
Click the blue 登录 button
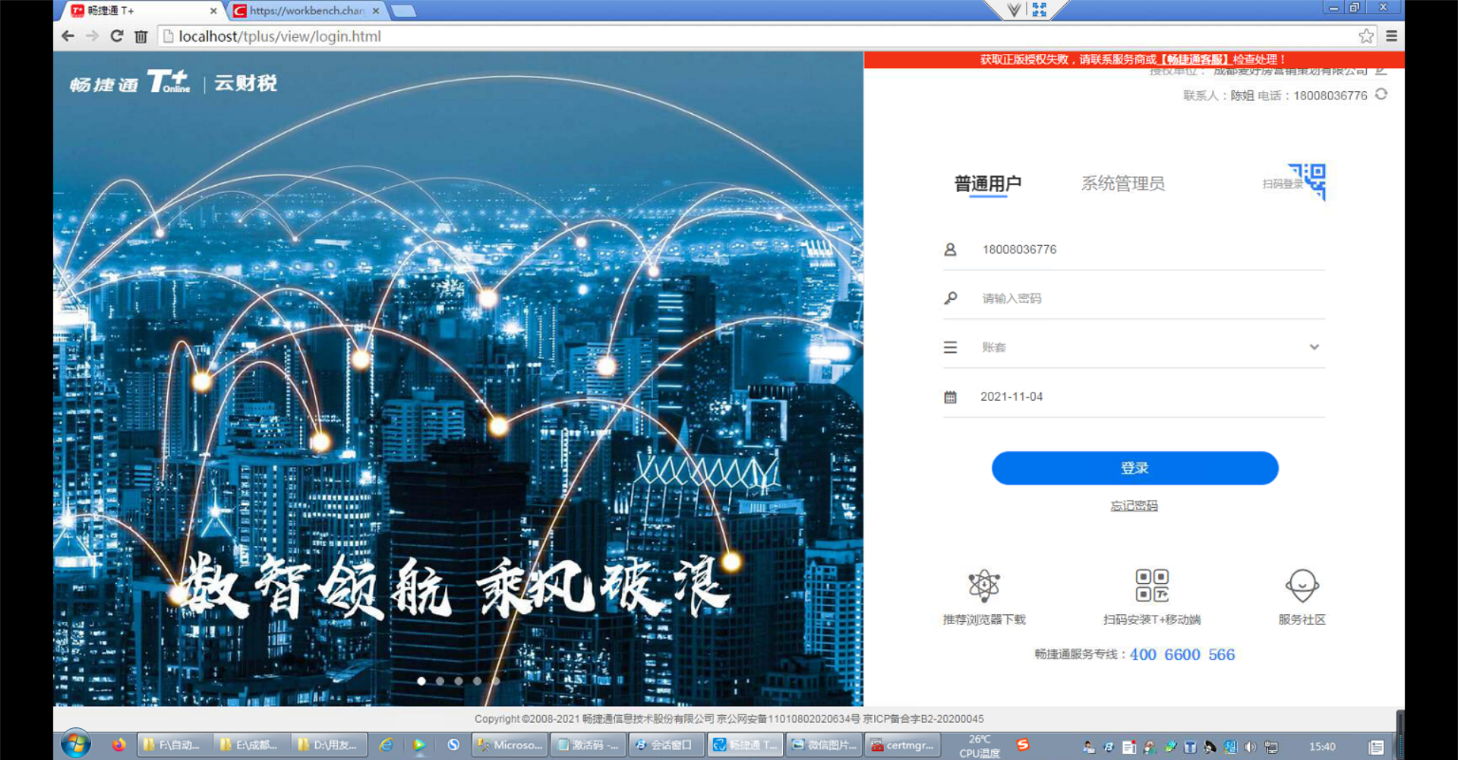pos(1135,468)
